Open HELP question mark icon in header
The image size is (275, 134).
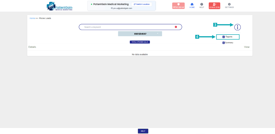[202, 6]
